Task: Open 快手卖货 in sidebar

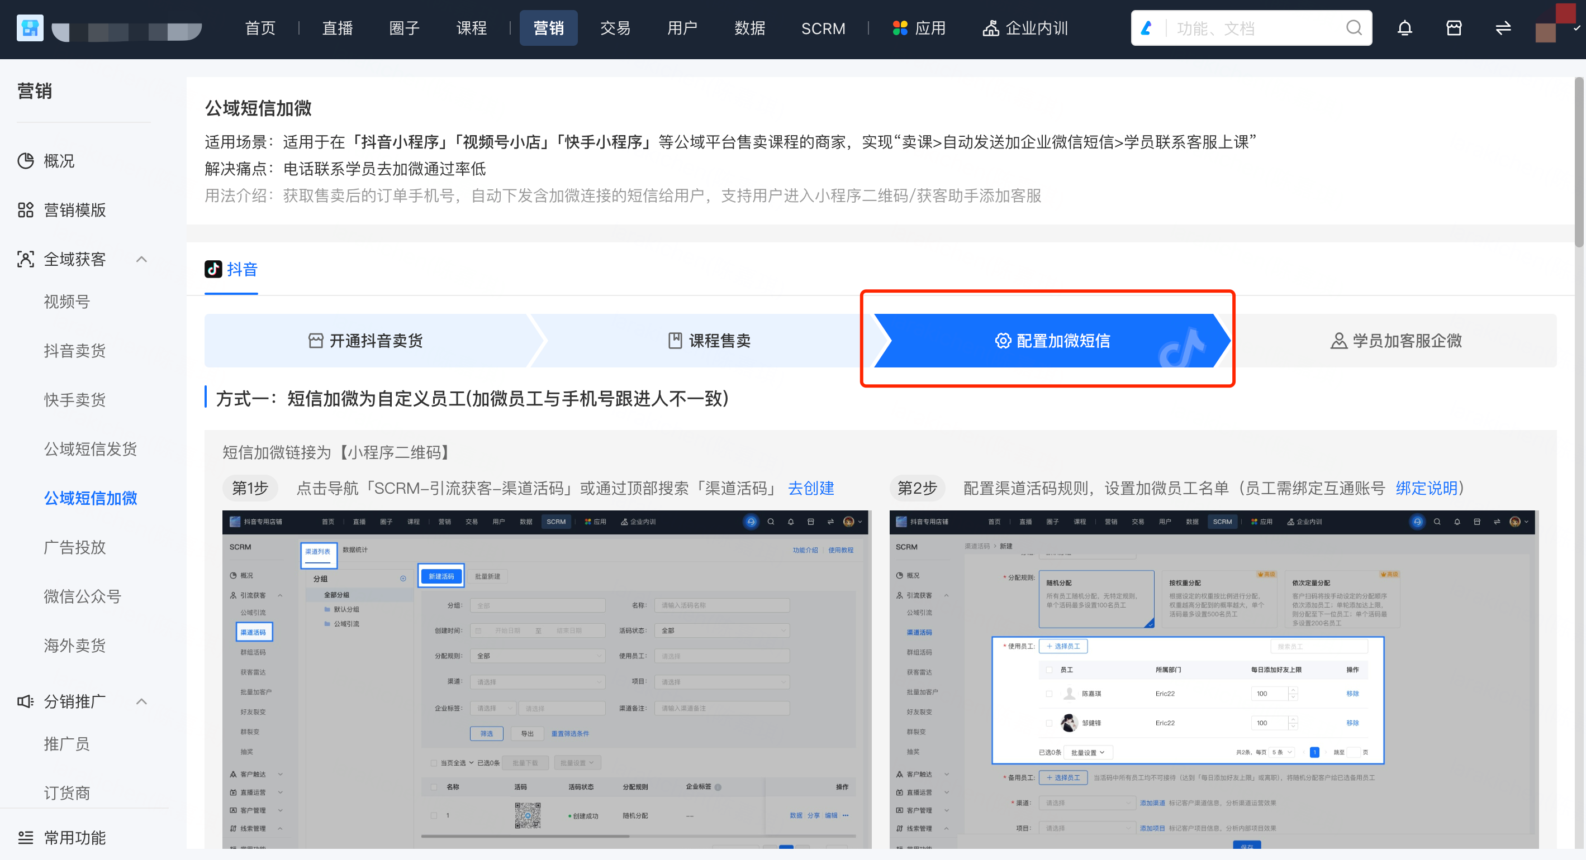Action: 75,400
